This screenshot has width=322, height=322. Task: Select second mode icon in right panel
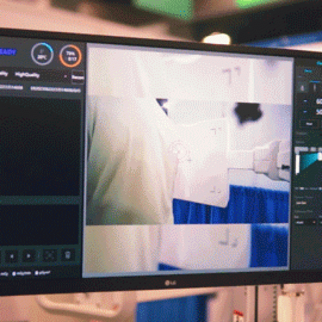click(315, 87)
